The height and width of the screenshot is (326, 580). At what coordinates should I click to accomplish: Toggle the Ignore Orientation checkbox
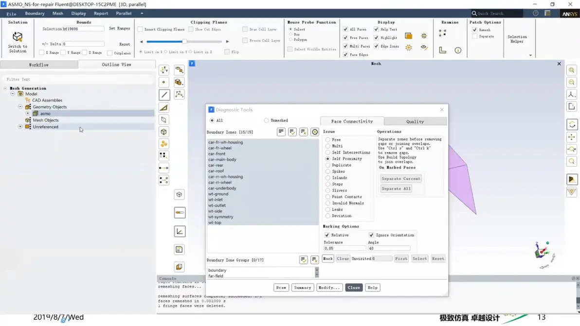click(371, 235)
